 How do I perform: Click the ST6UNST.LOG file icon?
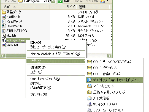pyautogui.click(x=4, y=31)
